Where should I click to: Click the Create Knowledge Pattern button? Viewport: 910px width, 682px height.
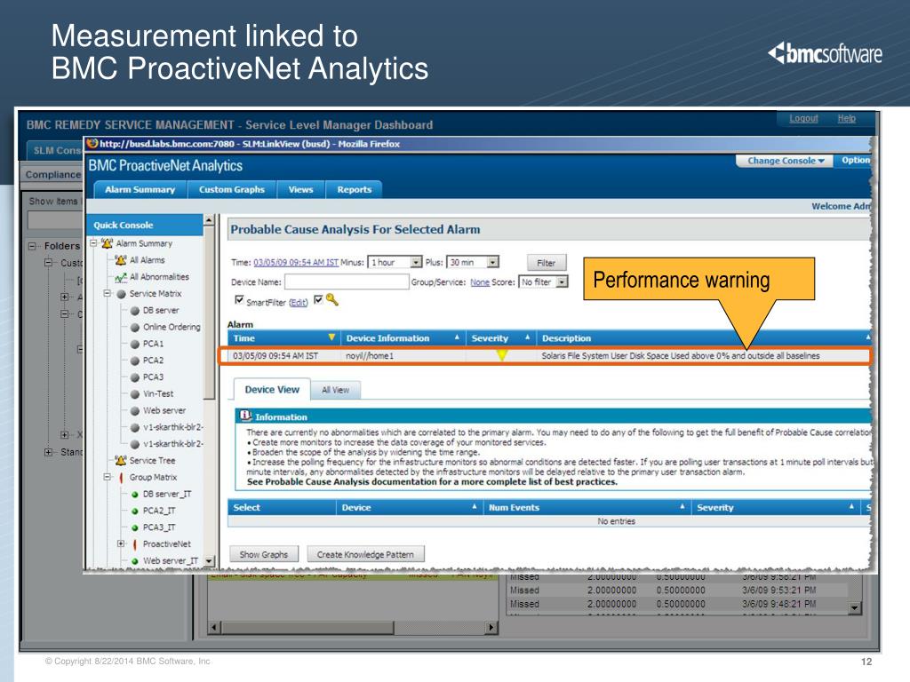tap(365, 554)
